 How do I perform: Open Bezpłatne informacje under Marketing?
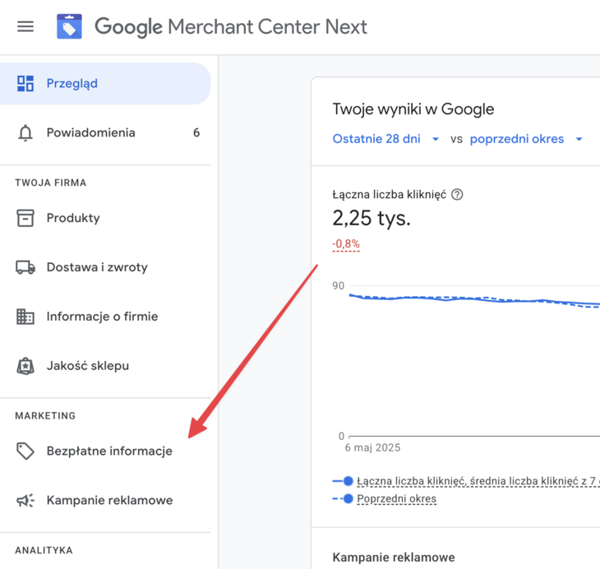pyautogui.click(x=105, y=451)
